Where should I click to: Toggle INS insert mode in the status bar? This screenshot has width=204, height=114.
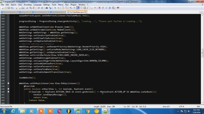[198, 106]
